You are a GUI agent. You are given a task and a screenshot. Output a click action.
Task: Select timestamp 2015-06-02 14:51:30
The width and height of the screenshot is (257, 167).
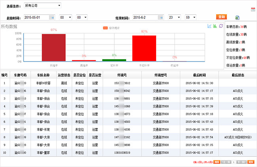point(199,83)
